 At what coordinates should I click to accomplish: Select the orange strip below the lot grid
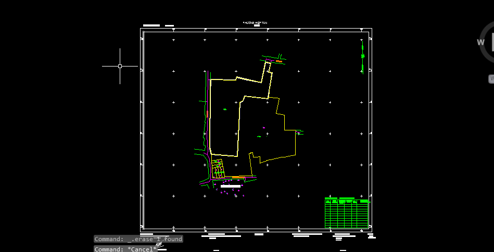[238, 178]
